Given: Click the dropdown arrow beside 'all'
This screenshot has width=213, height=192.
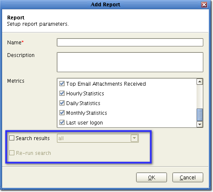Looking at the screenshot, I should click(x=134, y=138).
